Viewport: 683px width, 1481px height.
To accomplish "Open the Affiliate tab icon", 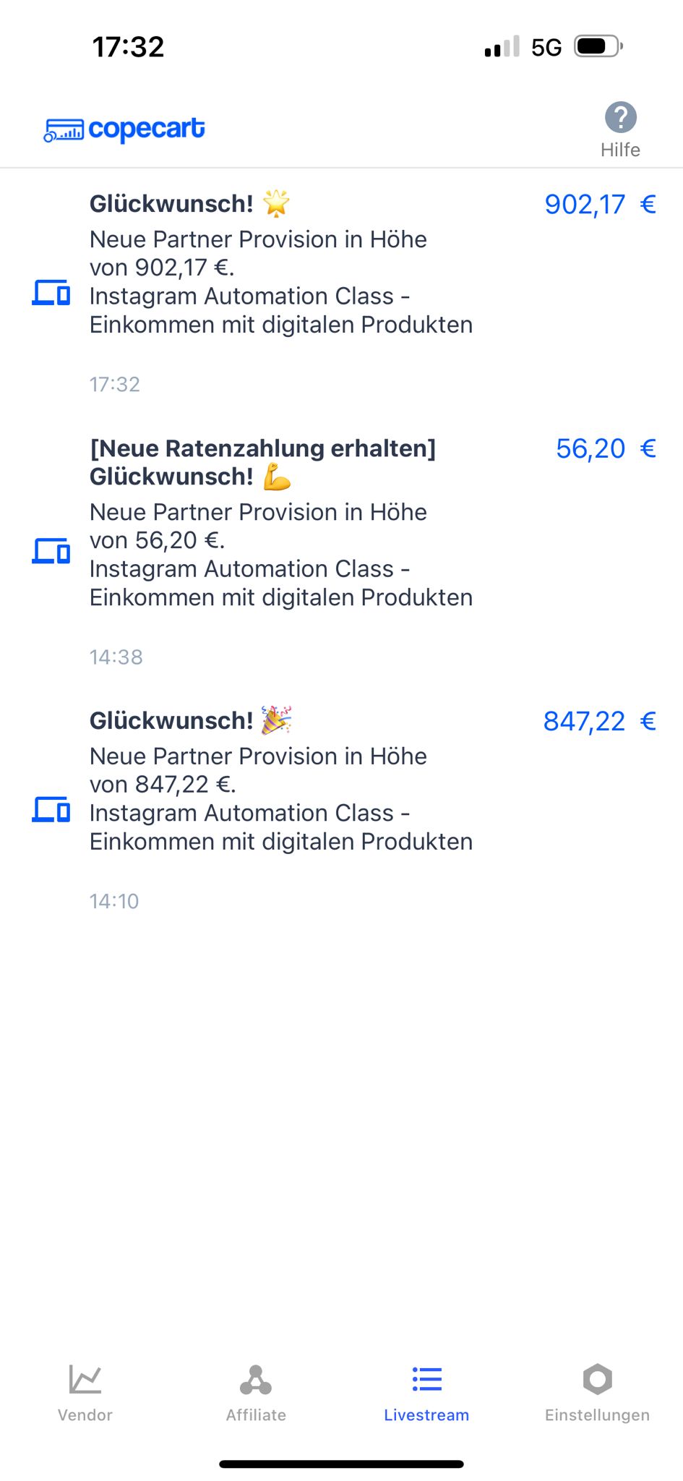I will click(x=256, y=1380).
